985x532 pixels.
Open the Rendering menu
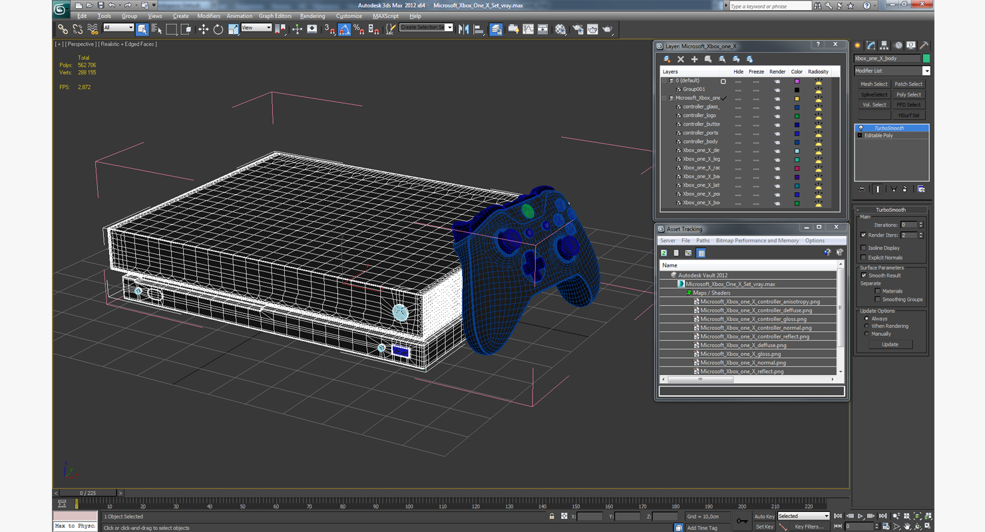point(313,16)
